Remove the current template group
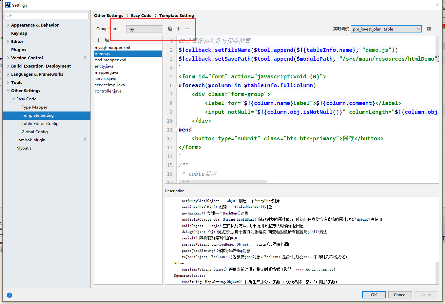The width and height of the screenshot is (445, 304). [187, 29]
